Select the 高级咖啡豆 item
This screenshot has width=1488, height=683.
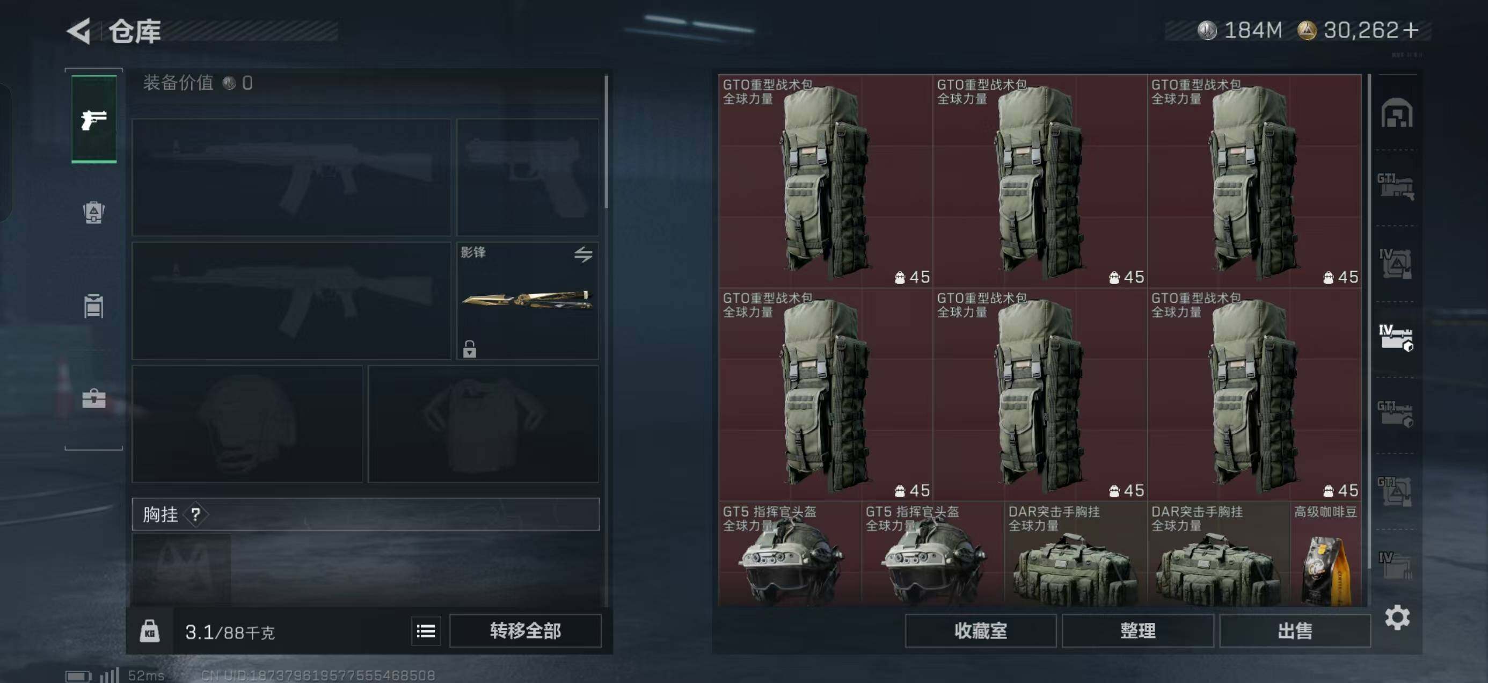[x=1325, y=554]
